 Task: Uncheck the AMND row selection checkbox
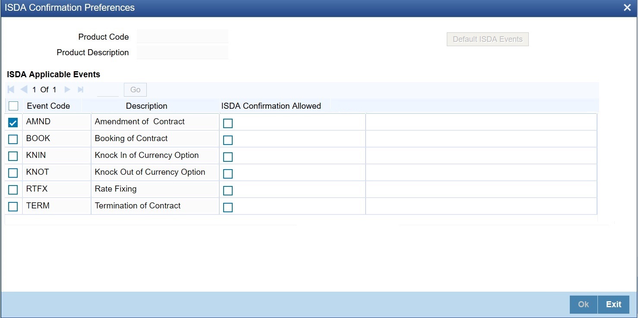pyautogui.click(x=13, y=123)
